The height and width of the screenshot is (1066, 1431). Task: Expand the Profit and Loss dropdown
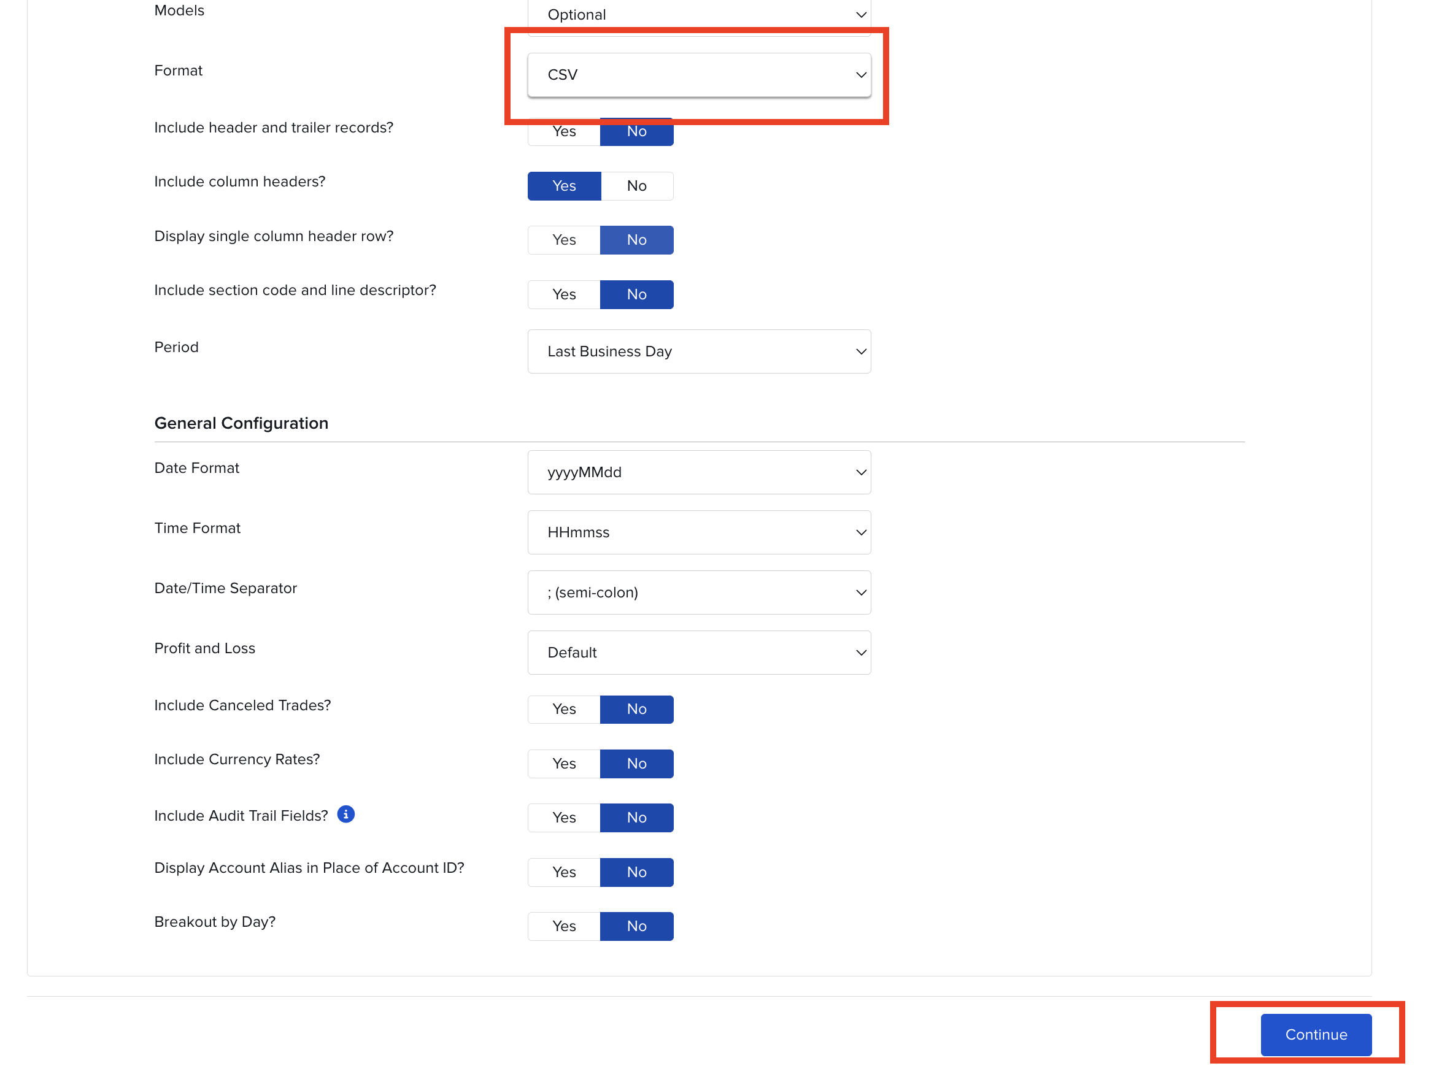point(698,653)
